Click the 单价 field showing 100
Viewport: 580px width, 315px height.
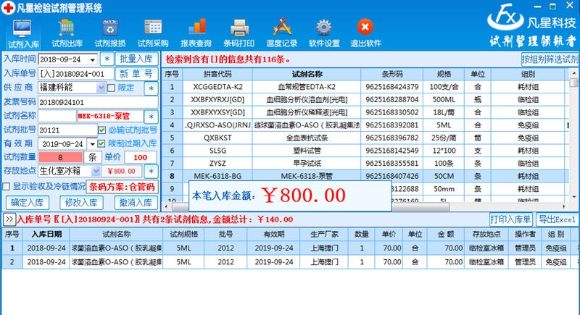(140, 157)
